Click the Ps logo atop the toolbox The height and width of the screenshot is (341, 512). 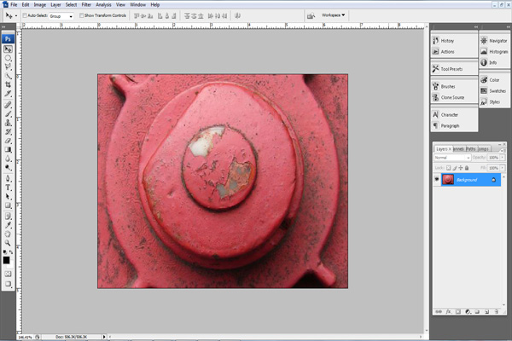8,39
